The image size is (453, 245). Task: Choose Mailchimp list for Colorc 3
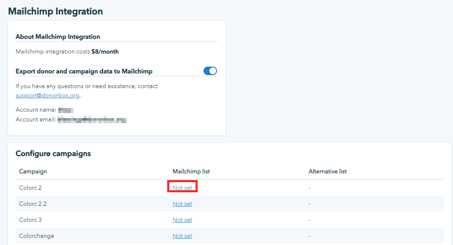click(182, 220)
